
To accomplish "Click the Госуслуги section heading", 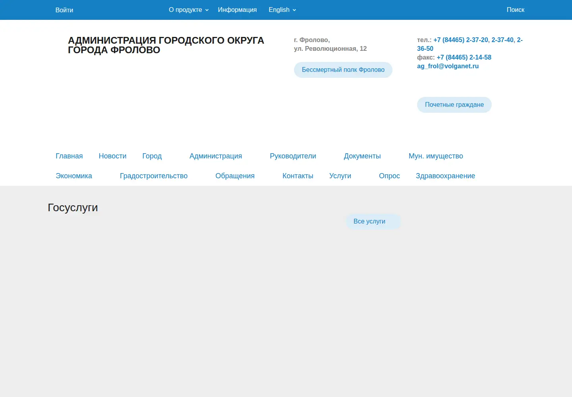I will click(73, 208).
